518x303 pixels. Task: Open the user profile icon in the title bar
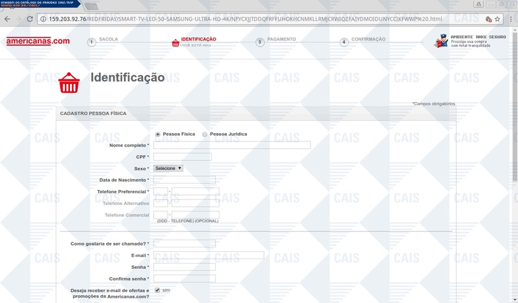479,5
